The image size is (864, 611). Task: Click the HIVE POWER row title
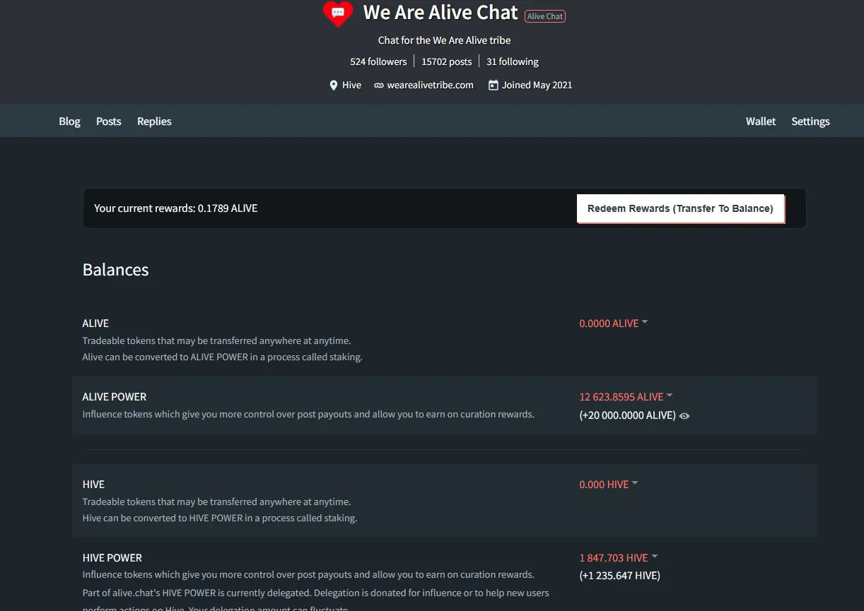click(112, 558)
